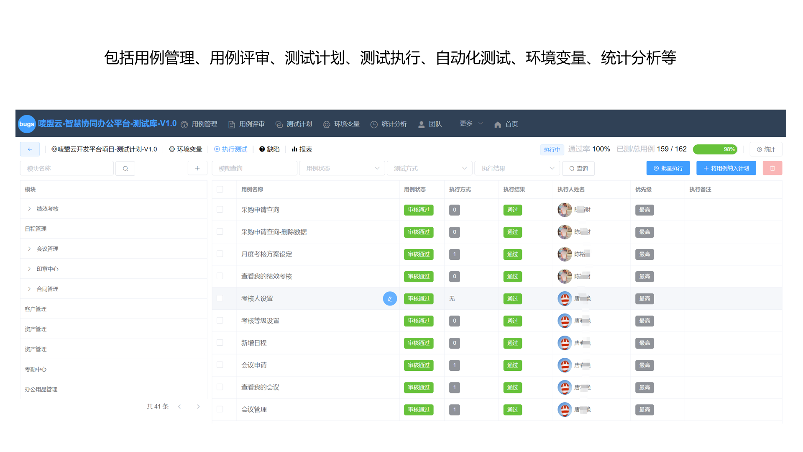Select all cases via header checkbox
Viewport: 803px width, 452px height.
tap(220, 189)
